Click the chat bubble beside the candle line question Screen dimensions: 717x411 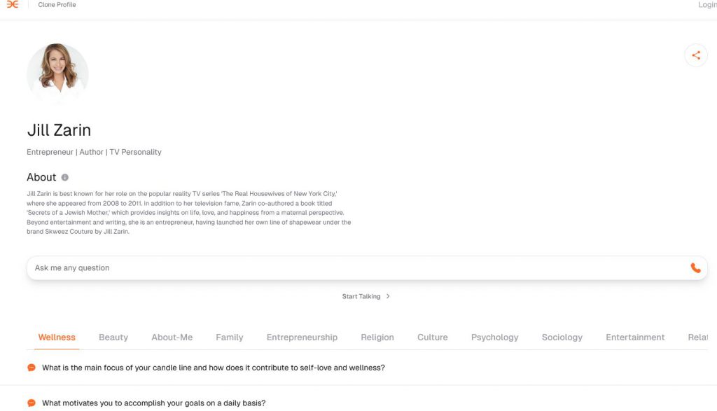pos(30,367)
